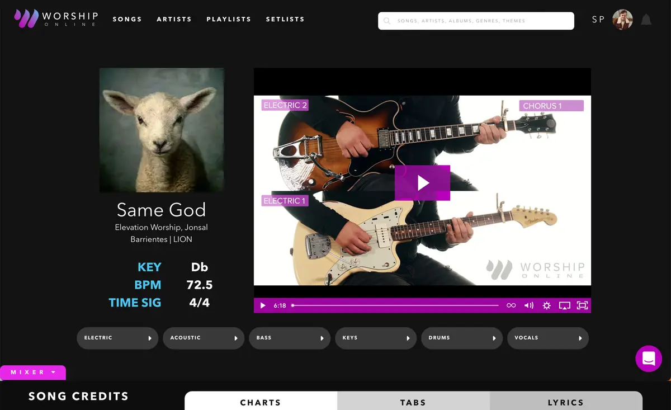Open the Setlists menu
The height and width of the screenshot is (410, 671).
pyautogui.click(x=285, y=19)
